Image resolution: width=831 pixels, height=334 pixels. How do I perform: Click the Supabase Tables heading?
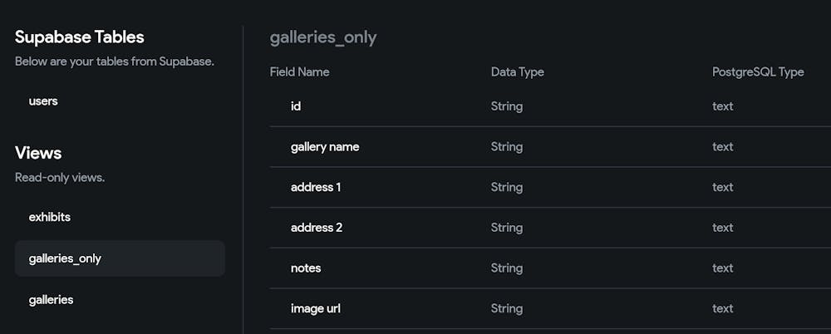click(80, 37)
